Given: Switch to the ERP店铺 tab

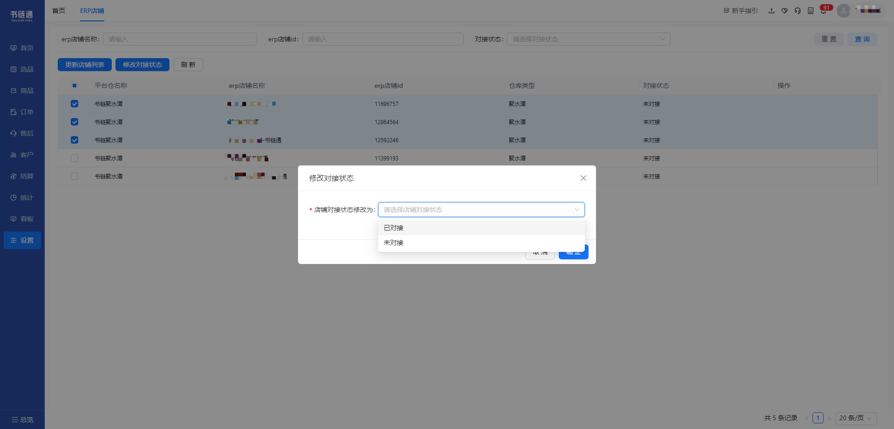Looking at the screenshot, I should (x=92, y=11).
